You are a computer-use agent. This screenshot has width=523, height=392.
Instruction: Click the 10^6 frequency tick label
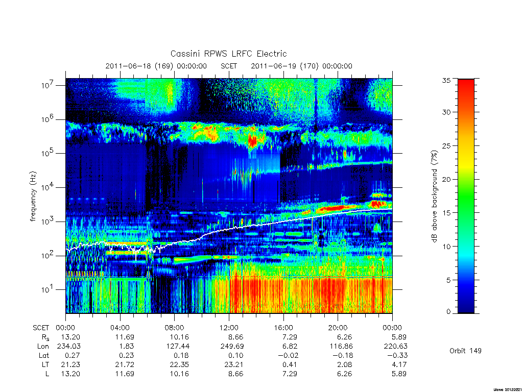[x=48, y=119]
